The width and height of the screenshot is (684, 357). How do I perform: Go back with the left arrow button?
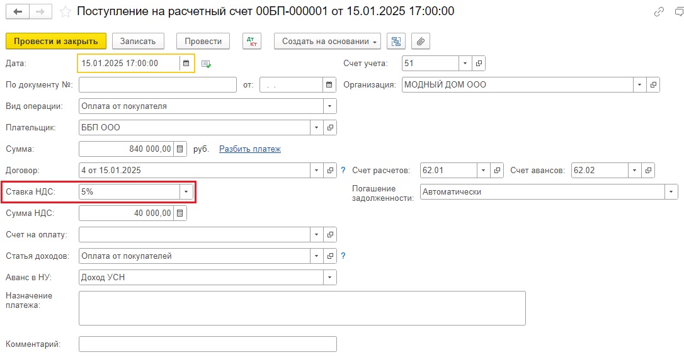[x=18, y=12]
